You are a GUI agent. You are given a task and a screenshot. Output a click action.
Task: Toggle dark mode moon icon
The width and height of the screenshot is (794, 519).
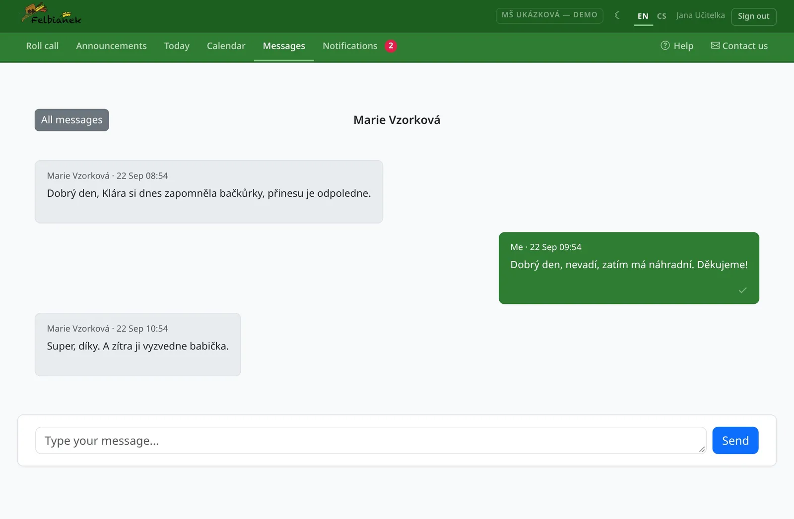click(617, 15)
